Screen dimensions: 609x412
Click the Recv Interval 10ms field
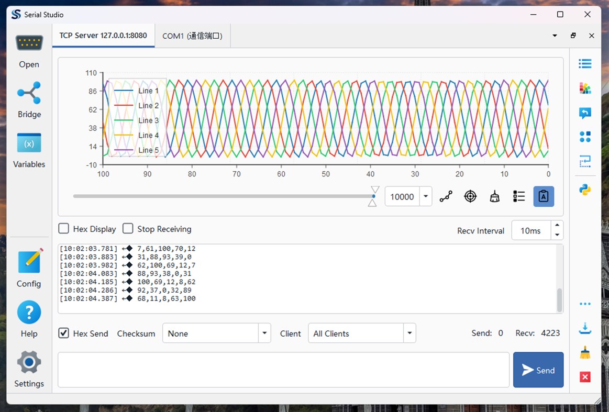click(x=531, y=231)
